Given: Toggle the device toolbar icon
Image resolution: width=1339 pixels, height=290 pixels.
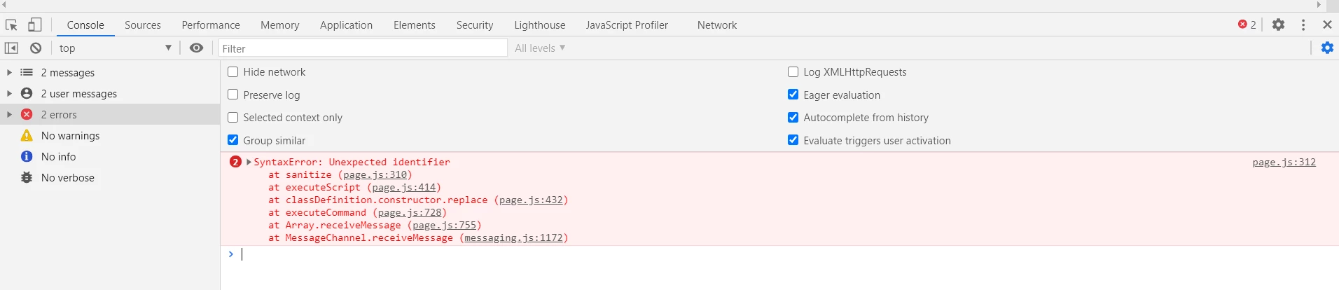Looking at the screenshot, I should [x=34, y=25].
